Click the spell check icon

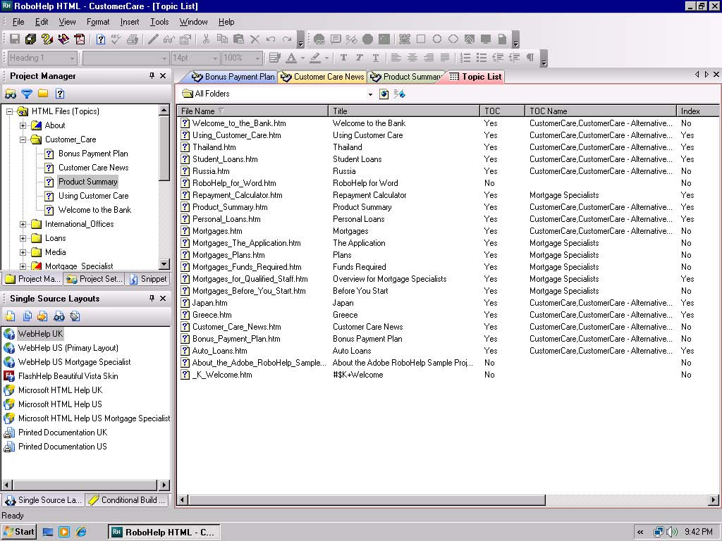pyautogui.click(x=116, y=39)
